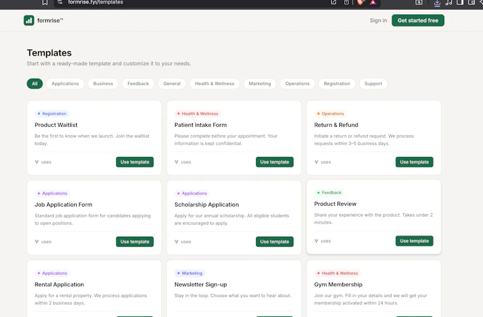Click Applications tag on Job Application Form card
The width and height of the screenshot is (483, 317).
click(x=52, y=193)
